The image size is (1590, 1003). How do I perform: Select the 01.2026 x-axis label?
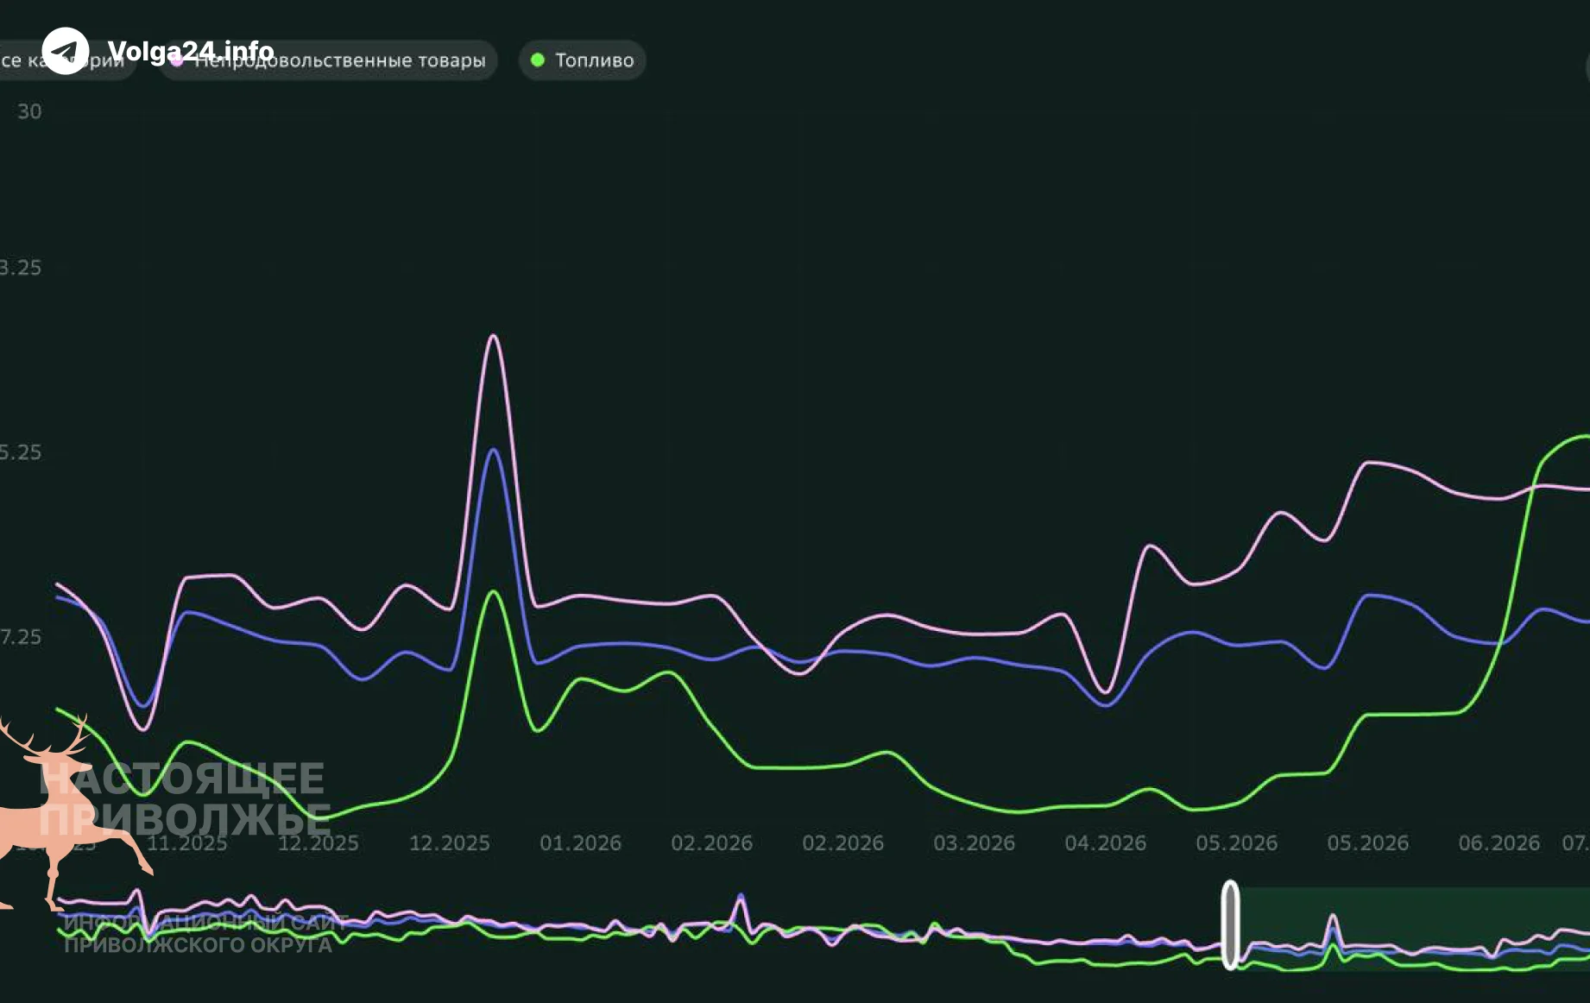point(580,842)
